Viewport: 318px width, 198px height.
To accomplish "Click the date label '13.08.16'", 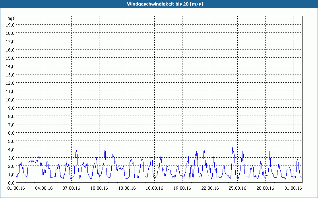I will point(127,188).
